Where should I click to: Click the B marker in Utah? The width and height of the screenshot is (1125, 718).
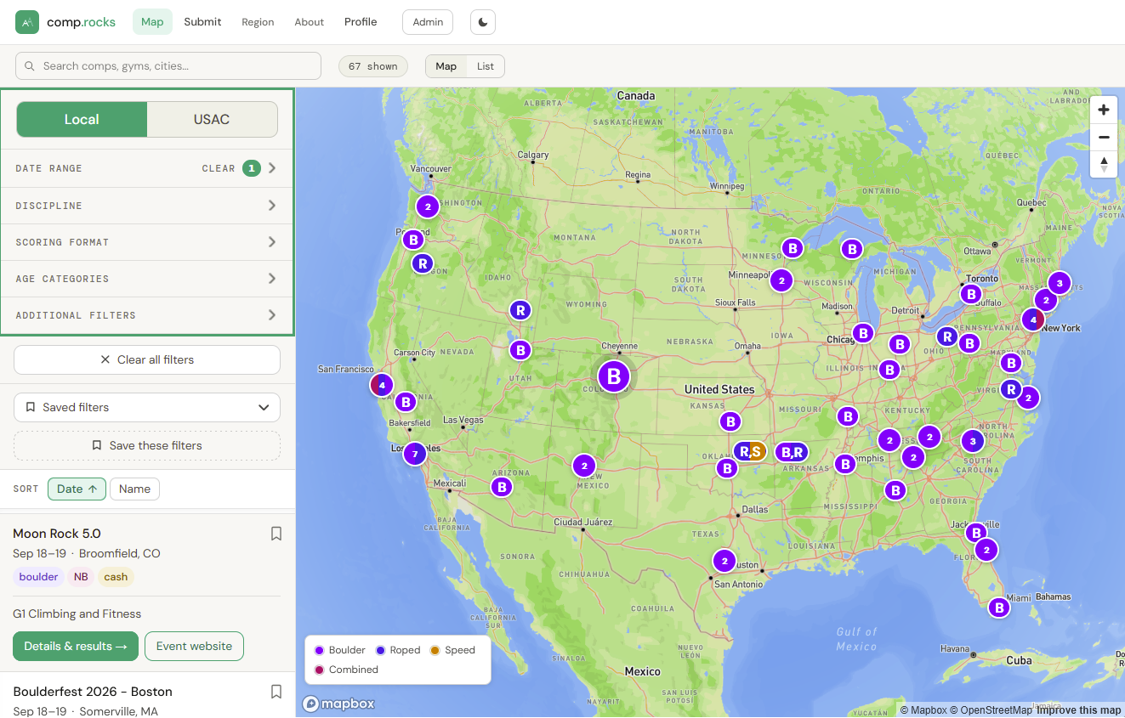click(x=520, y=349)
